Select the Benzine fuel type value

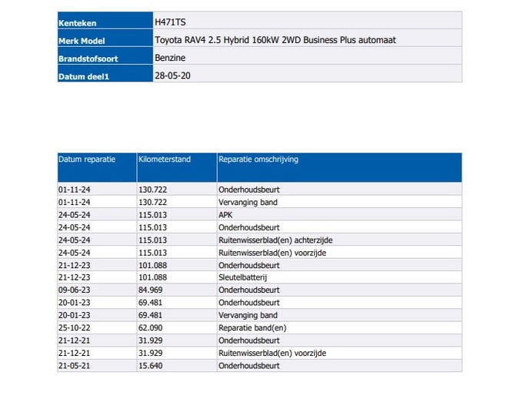170,58
